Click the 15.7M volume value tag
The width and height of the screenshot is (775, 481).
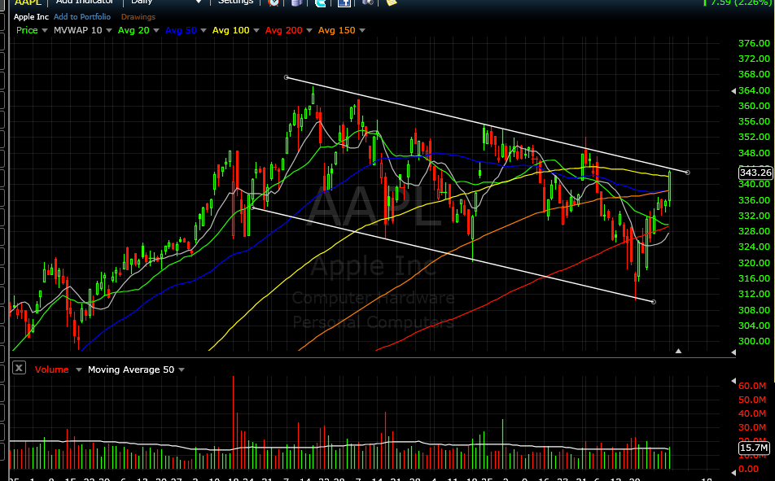(754, 448)
